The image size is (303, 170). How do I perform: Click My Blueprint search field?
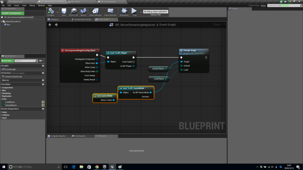(x=26, y=61)
